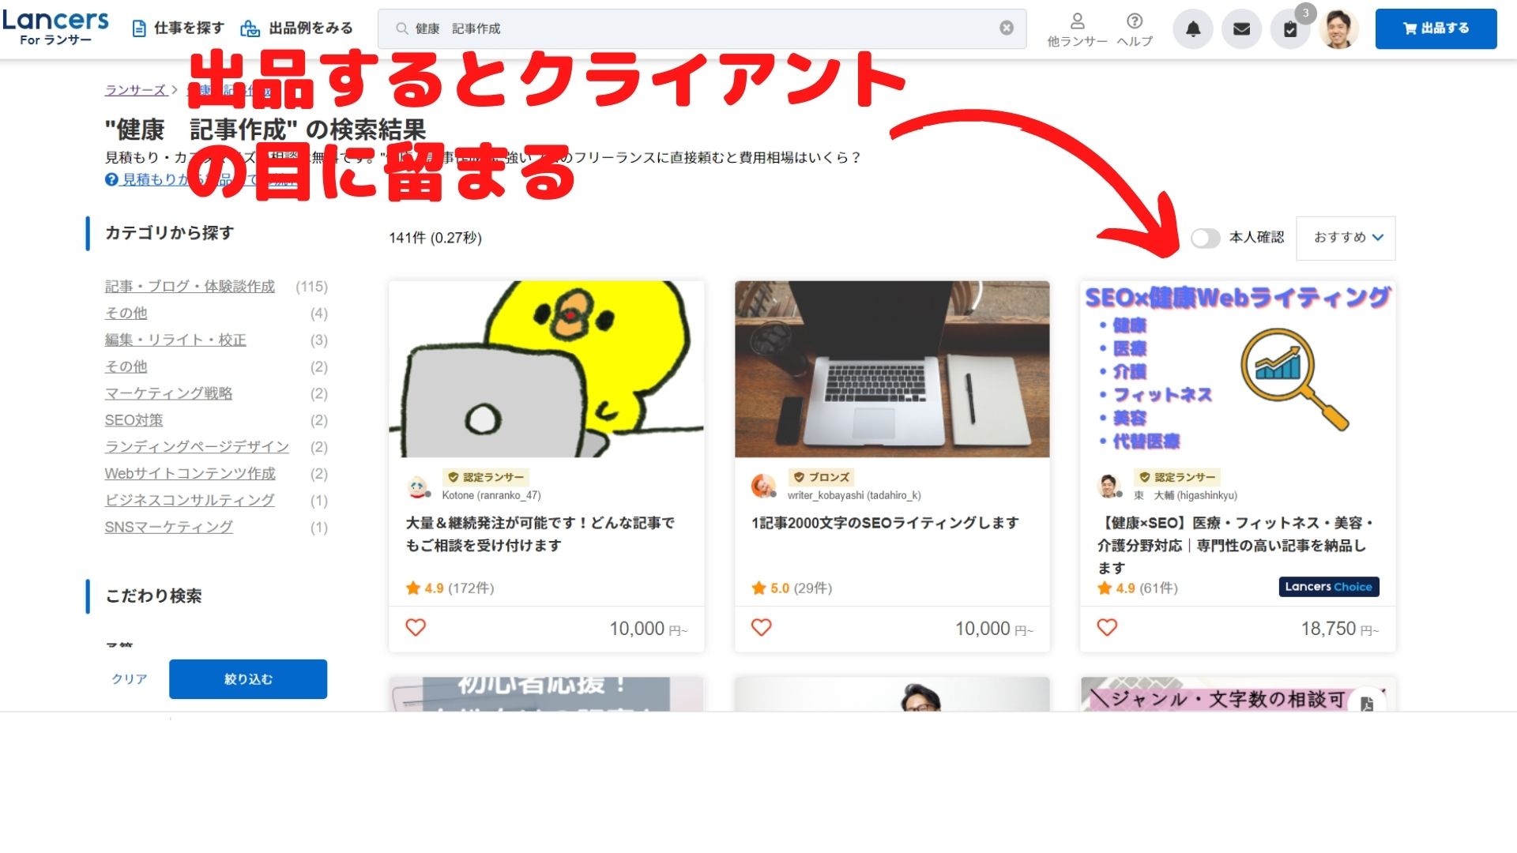Viewport: 1517px width, 853px height.
Task: Go to ランサーズ breadcrumb link
Action: tap(135, 90)
